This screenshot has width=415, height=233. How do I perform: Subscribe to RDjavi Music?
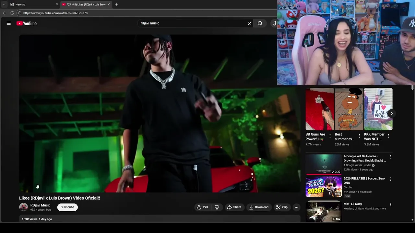[x=67, y=207]
